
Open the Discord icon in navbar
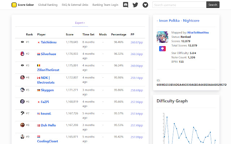126,5
